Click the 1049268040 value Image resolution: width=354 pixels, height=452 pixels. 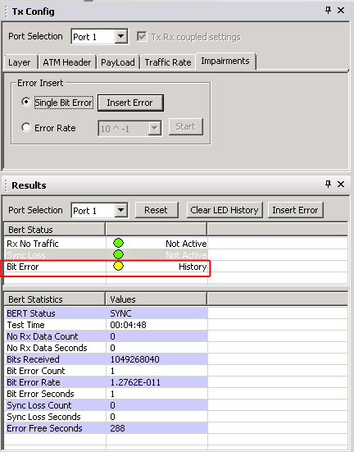pyautogui.click(x=135, y=359)
